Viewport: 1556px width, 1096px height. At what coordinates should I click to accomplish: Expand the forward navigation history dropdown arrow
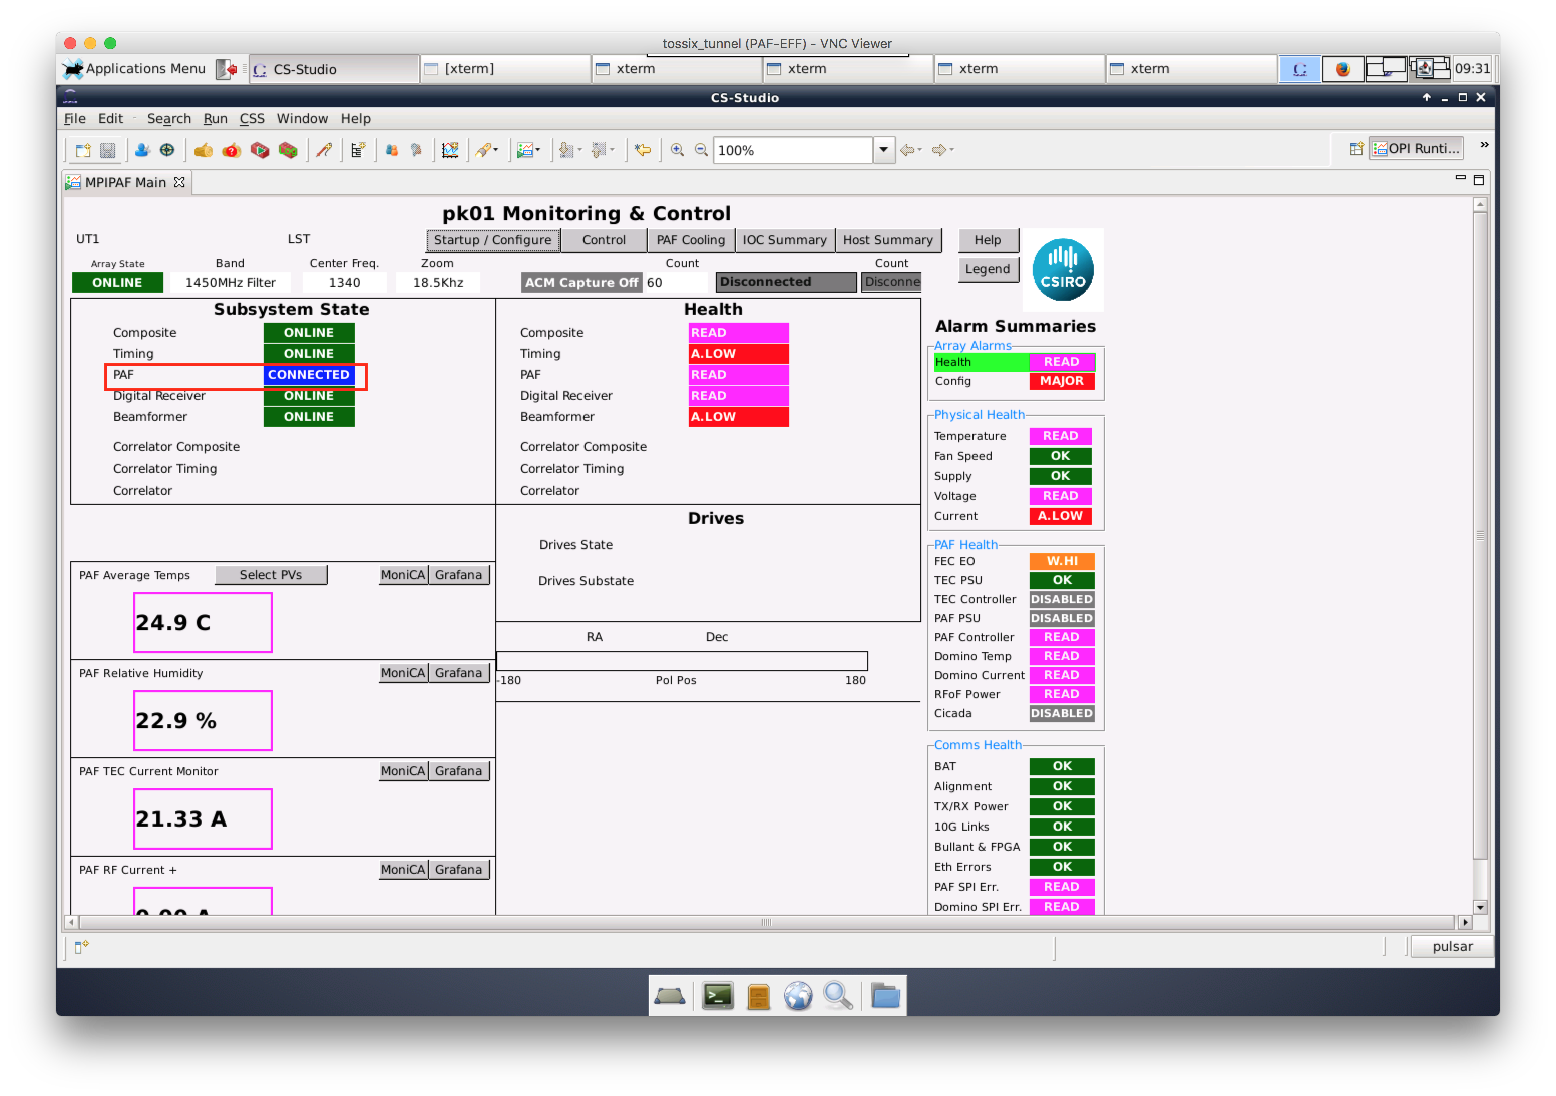951,150
